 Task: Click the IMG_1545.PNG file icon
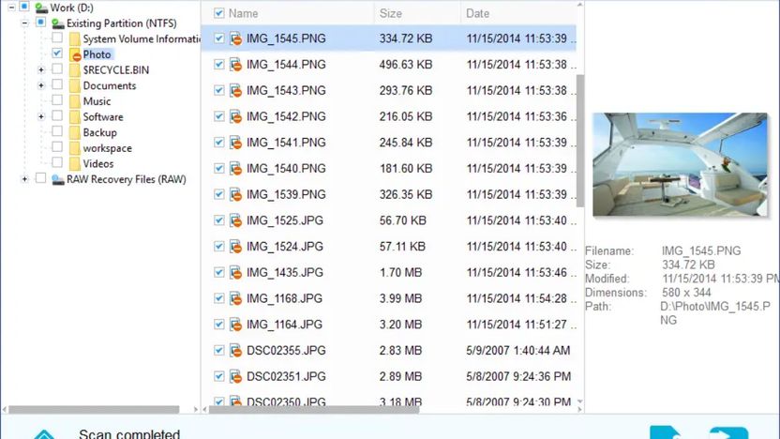(x=236, y=38)
